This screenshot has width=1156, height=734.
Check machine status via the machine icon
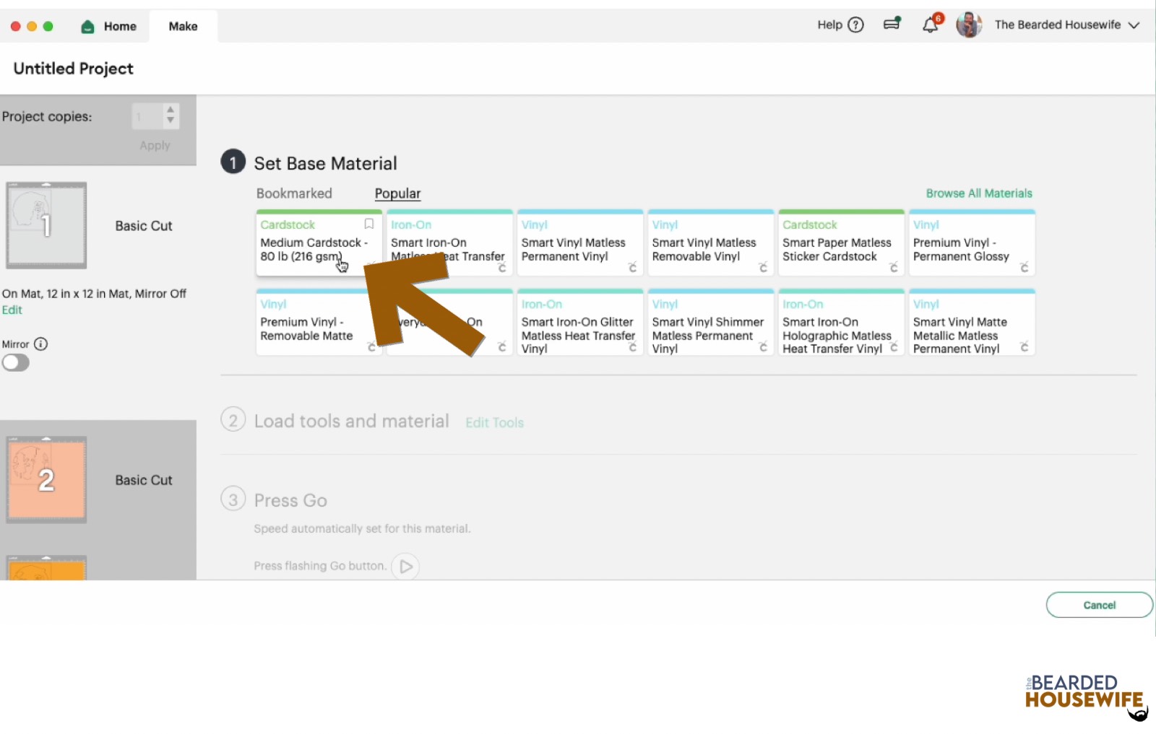point(892,24)
